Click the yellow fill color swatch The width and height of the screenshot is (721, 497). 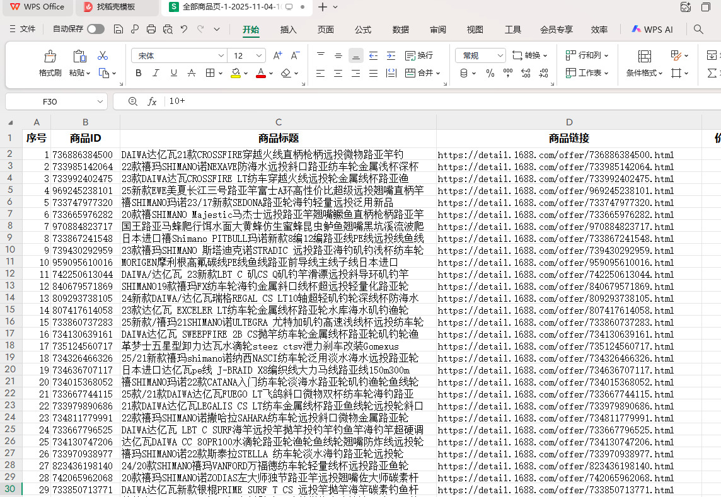tap(235, 73)
